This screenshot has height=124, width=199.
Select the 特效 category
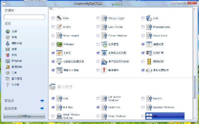click(x=14, y=55)
